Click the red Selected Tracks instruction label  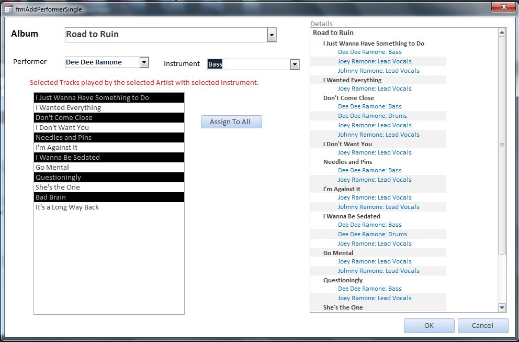tap(144, 83)
